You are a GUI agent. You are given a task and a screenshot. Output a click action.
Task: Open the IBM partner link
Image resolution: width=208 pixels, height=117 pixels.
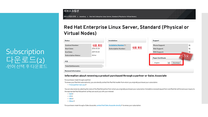(70, 99)
